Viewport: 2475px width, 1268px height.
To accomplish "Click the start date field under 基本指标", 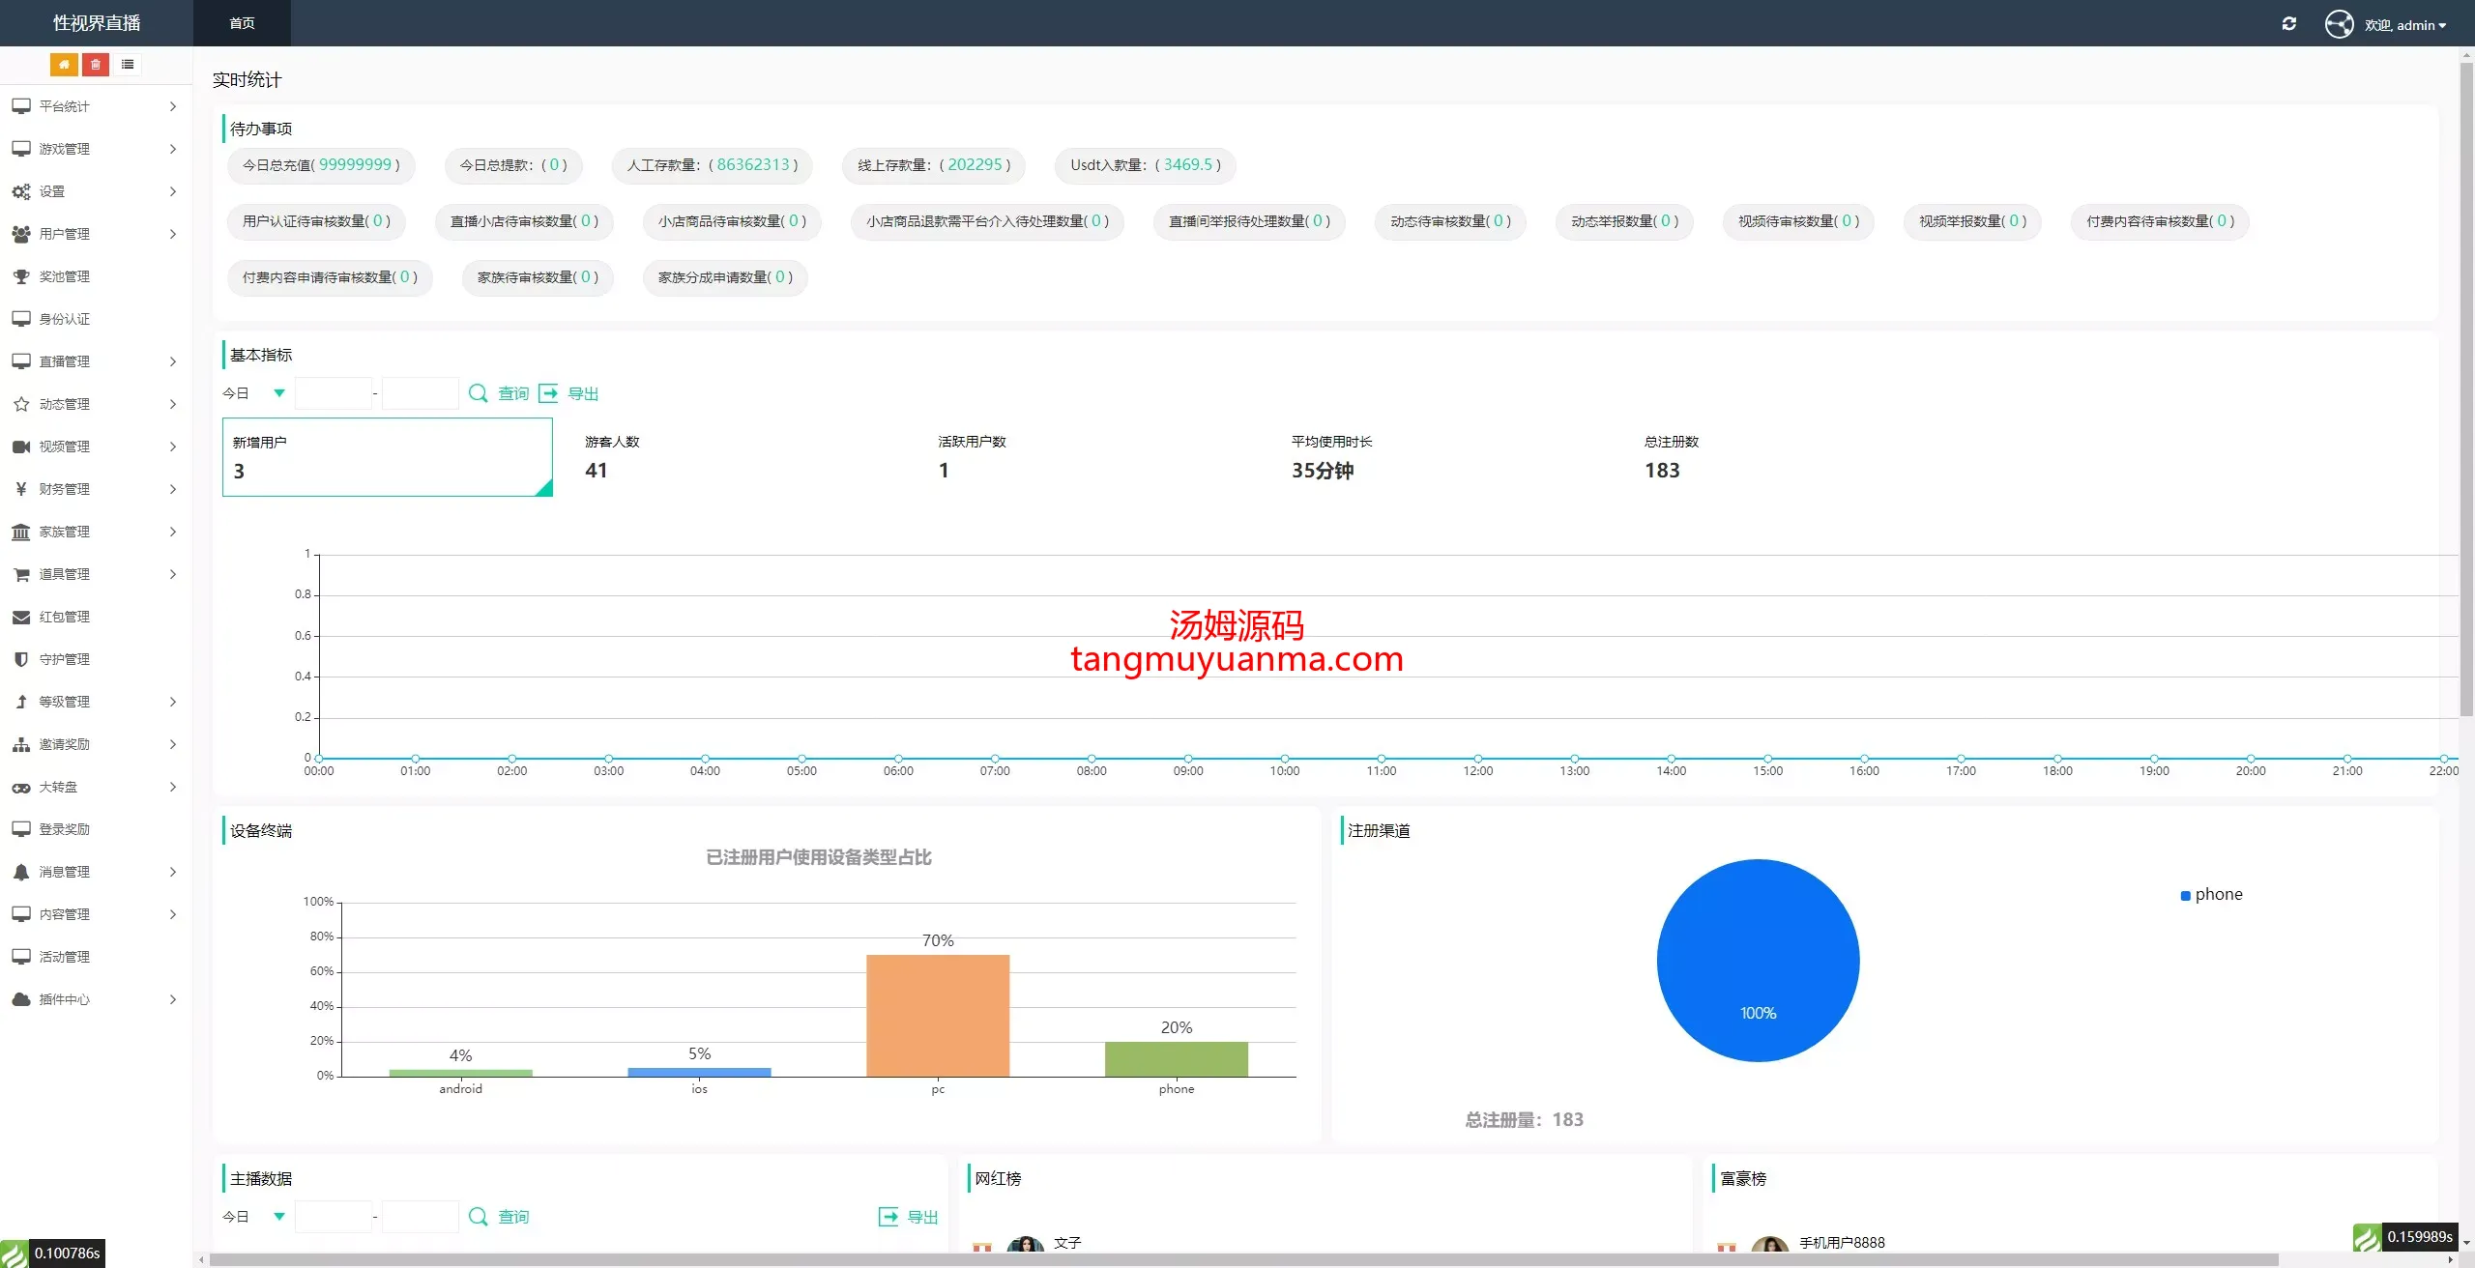I will tap(333, 393).
